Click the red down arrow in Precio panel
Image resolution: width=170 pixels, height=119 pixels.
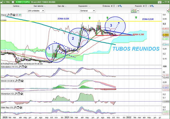click(x=17, y=15)
